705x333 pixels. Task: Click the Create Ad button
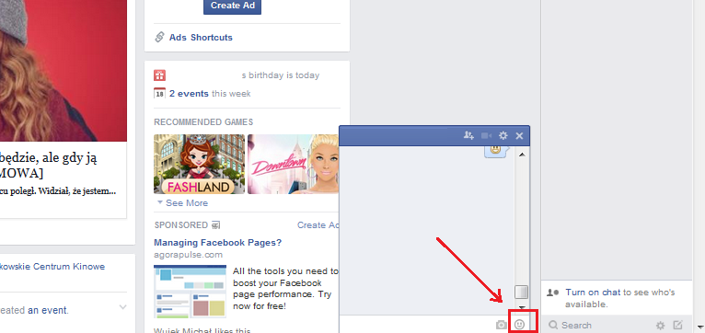[x=232, y=6]
